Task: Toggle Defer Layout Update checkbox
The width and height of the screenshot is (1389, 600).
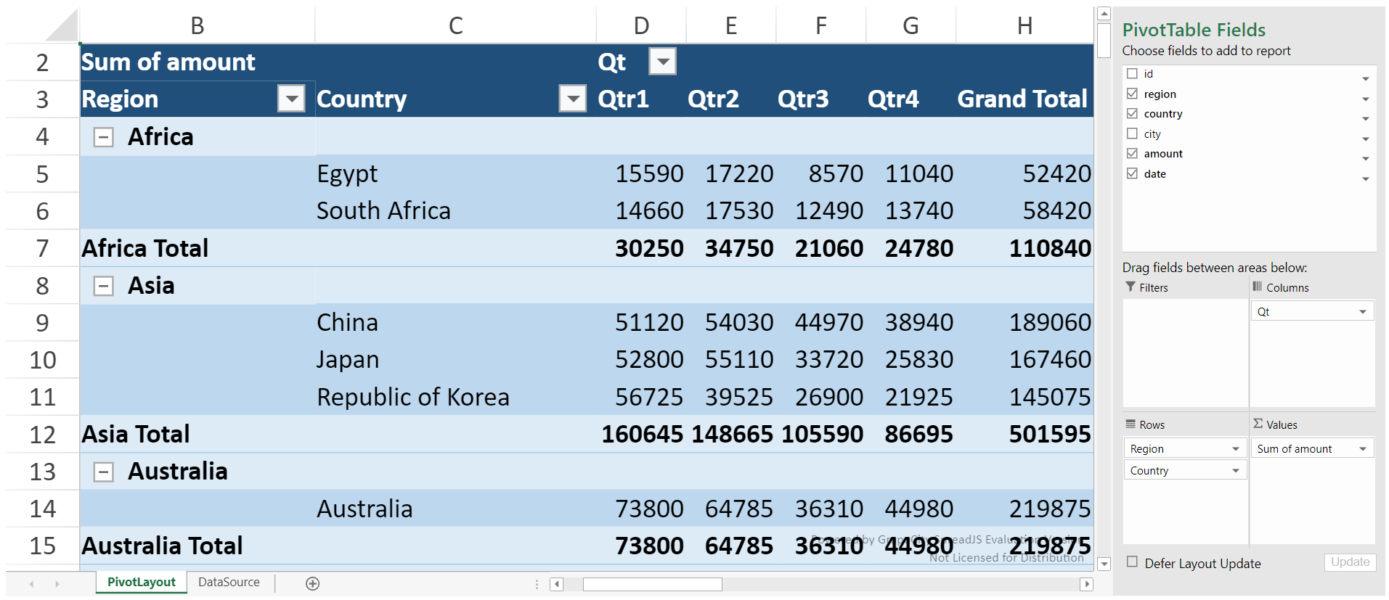Action: [1132, 562]
